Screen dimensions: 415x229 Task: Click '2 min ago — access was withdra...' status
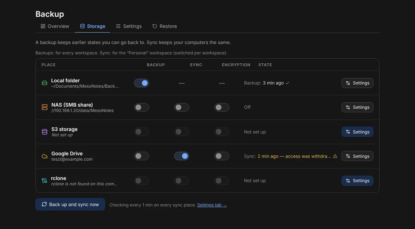294,156
